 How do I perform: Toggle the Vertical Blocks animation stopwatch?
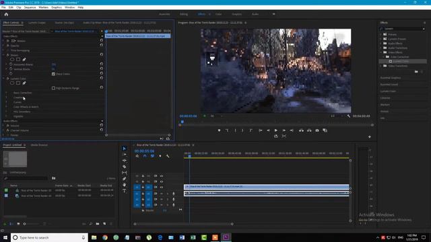(x=11, y=69)
